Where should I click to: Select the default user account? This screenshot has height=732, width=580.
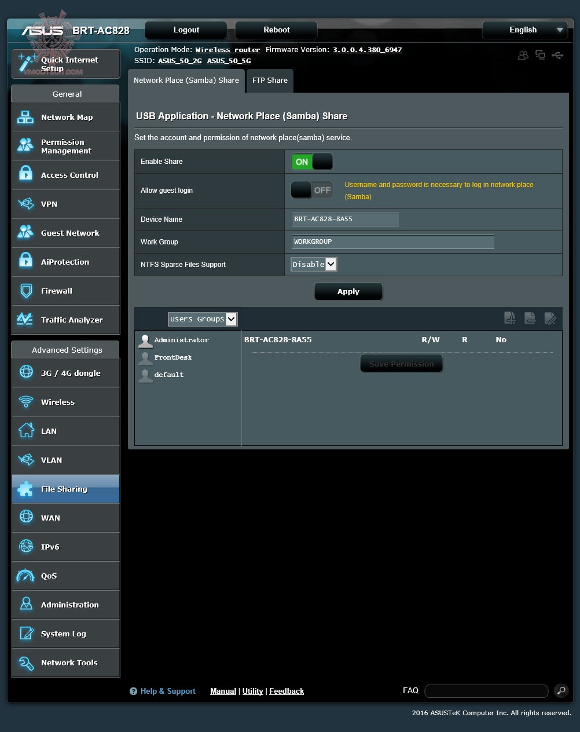161,375
